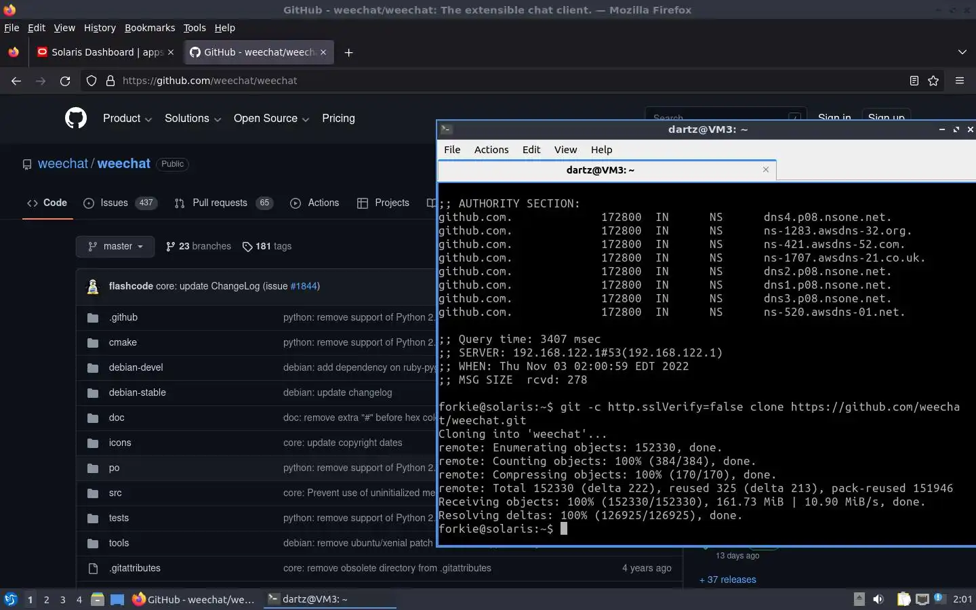Viewport: 976px width, 610px height.
Task: Open the '+ 37 releases' link
Action: click(728, 579)
